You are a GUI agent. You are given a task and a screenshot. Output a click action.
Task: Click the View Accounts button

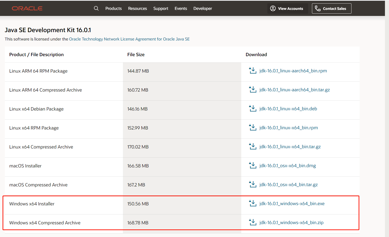(288, 8)
